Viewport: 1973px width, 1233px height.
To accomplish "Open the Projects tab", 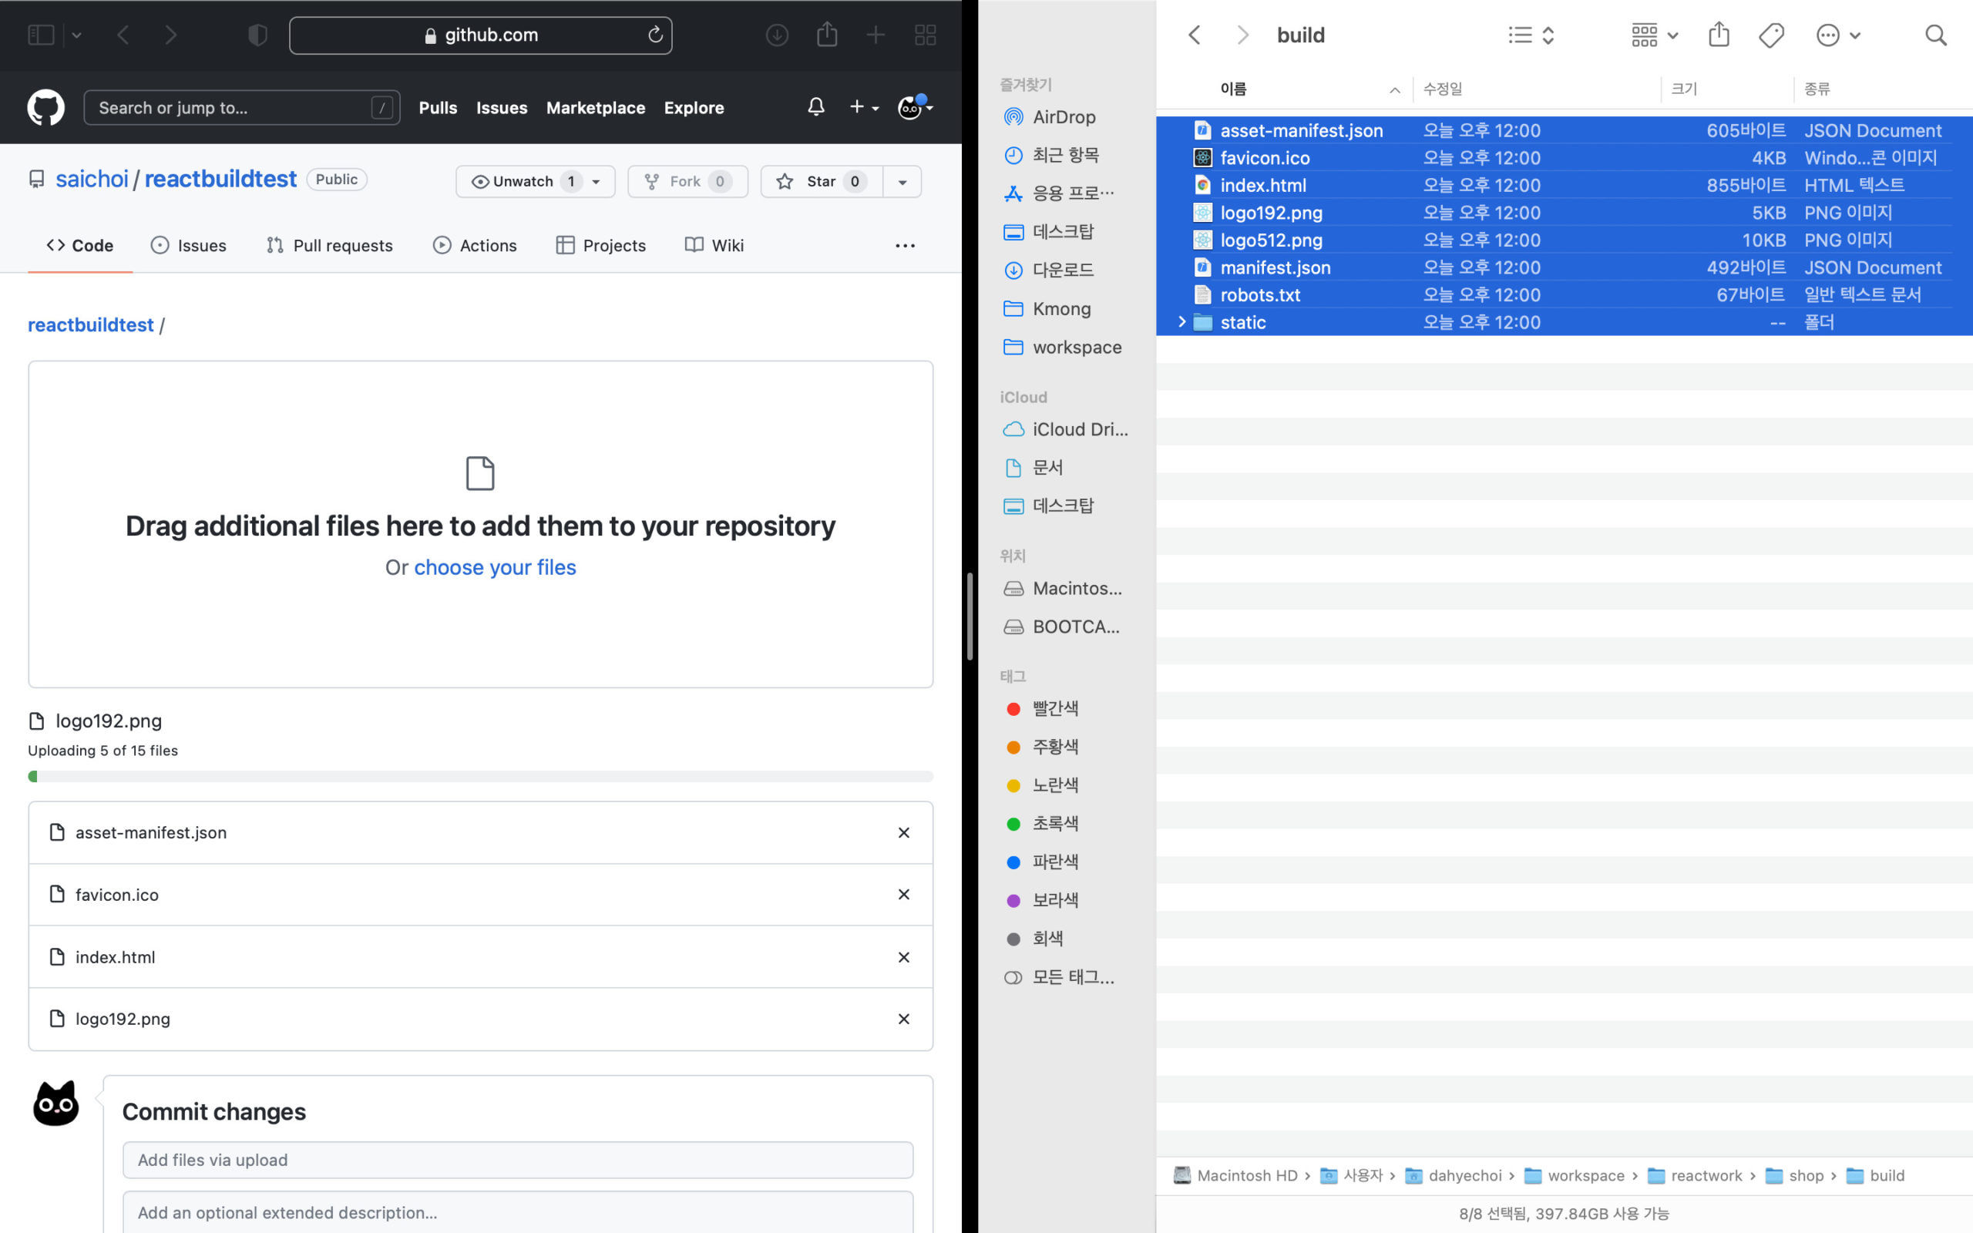I will [x=601, y=246].
